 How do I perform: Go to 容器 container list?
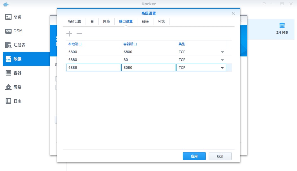tap(17, 73)
